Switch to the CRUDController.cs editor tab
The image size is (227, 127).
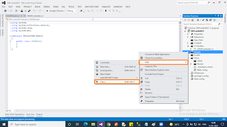click(35, 16)
